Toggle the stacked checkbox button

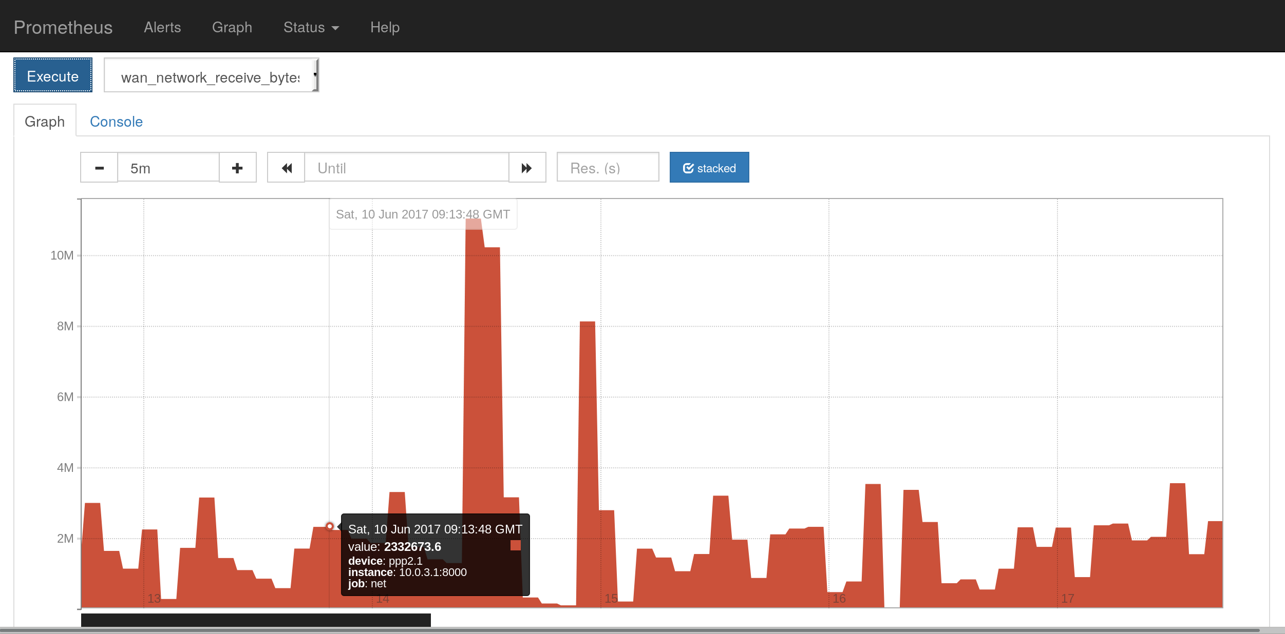coord(709,168)
